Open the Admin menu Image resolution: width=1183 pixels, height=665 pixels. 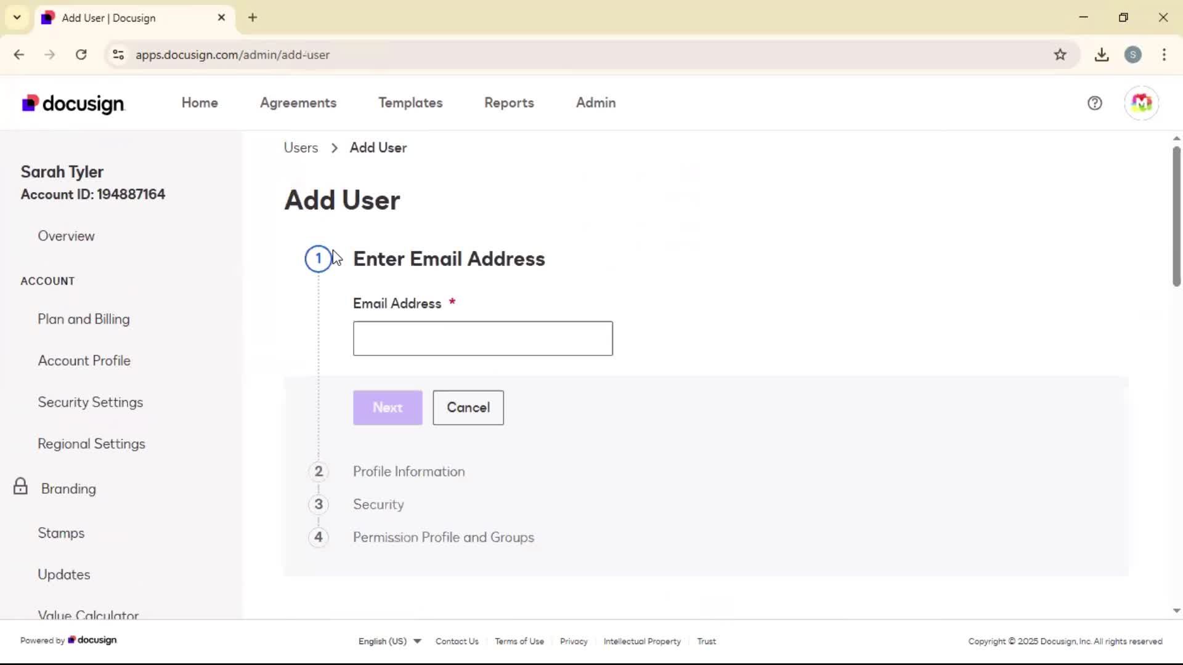[596, 103]
